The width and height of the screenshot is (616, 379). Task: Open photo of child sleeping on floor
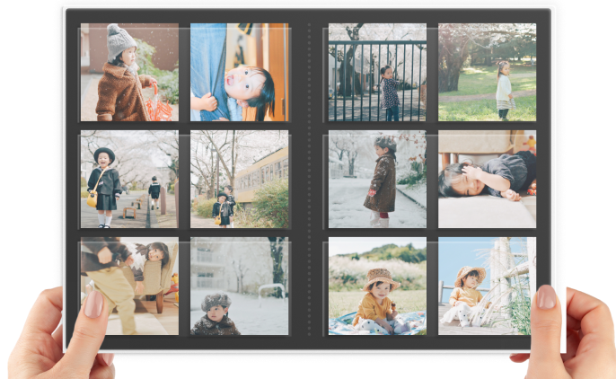(487, 179)
